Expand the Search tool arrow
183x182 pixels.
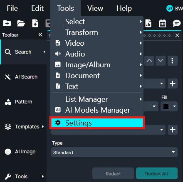(45, 52)
